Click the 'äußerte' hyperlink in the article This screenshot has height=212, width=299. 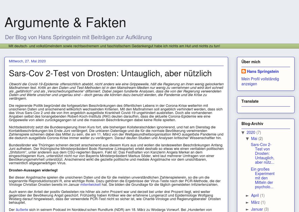click(22, 210)
